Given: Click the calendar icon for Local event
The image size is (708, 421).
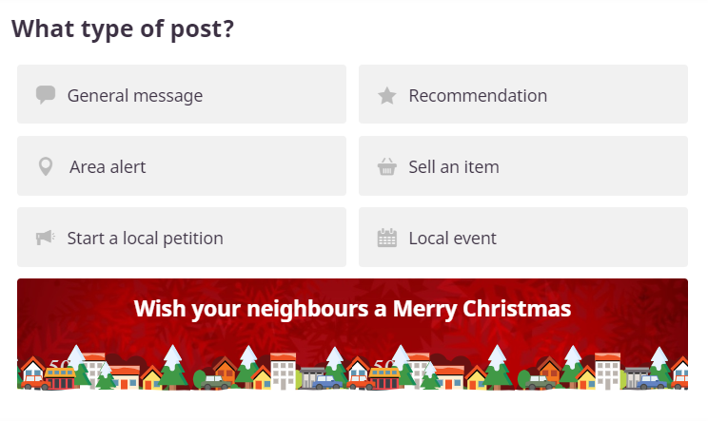Looking at the screenshot, I should coord(387,238).
